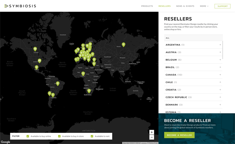Expand the More dropdown menu
Image resolution: width=235 pixels, height=144 pixels.
[204, 6]
